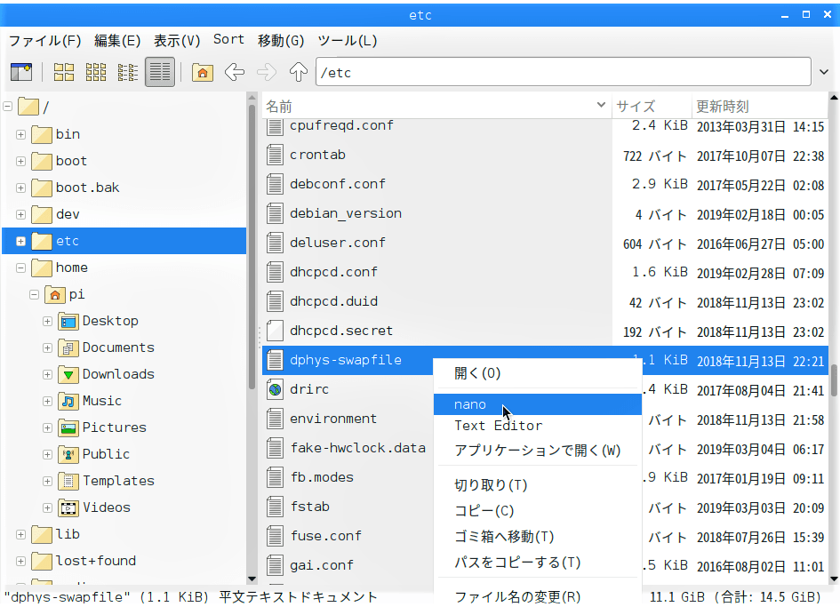Select the Music folder icon in tree

click(x=68, y=401)
